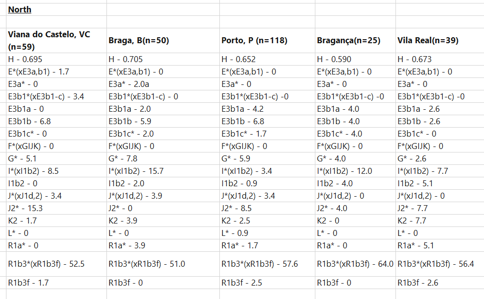
Task: Click the cell E3b1a - 4.2
Action: coord(267,109)
